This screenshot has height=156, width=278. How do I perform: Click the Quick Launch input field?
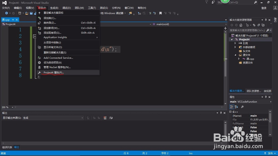[x=235, y=2]
